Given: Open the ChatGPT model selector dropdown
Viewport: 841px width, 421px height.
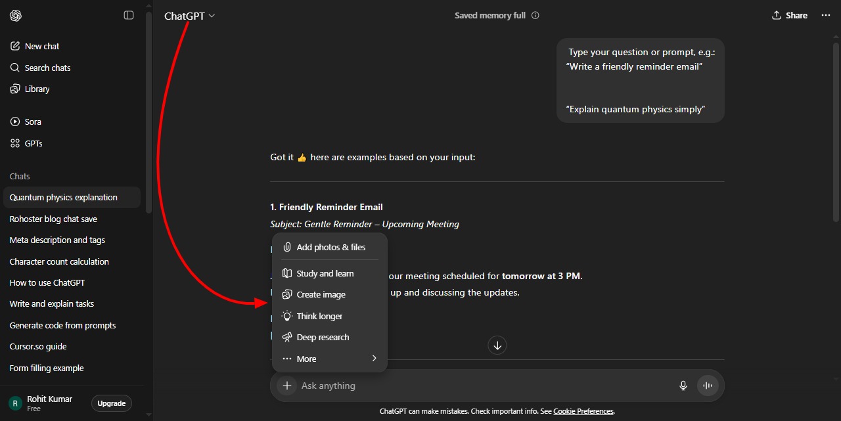Looking at the screenshot, I should coord(189,16).
